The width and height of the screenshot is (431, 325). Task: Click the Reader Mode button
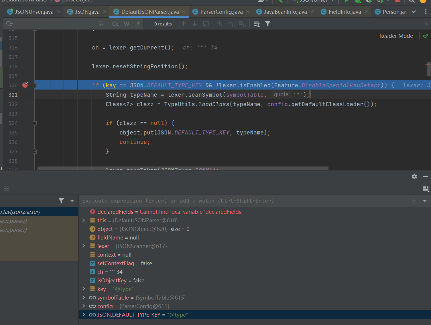396,36
